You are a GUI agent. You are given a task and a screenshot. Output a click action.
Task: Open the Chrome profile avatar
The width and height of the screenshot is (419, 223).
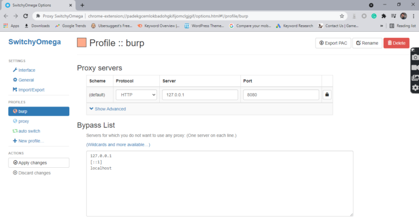pos(403,16)
